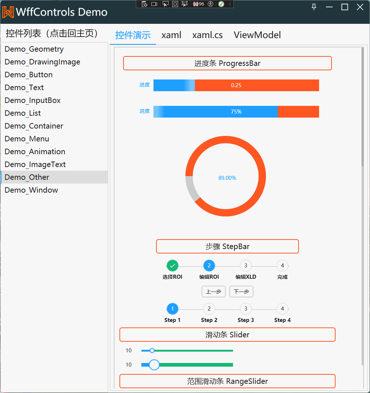Click the Step 4 circle in lower StepBar
Screen dimensions: 370x393
tap(282, 309)
